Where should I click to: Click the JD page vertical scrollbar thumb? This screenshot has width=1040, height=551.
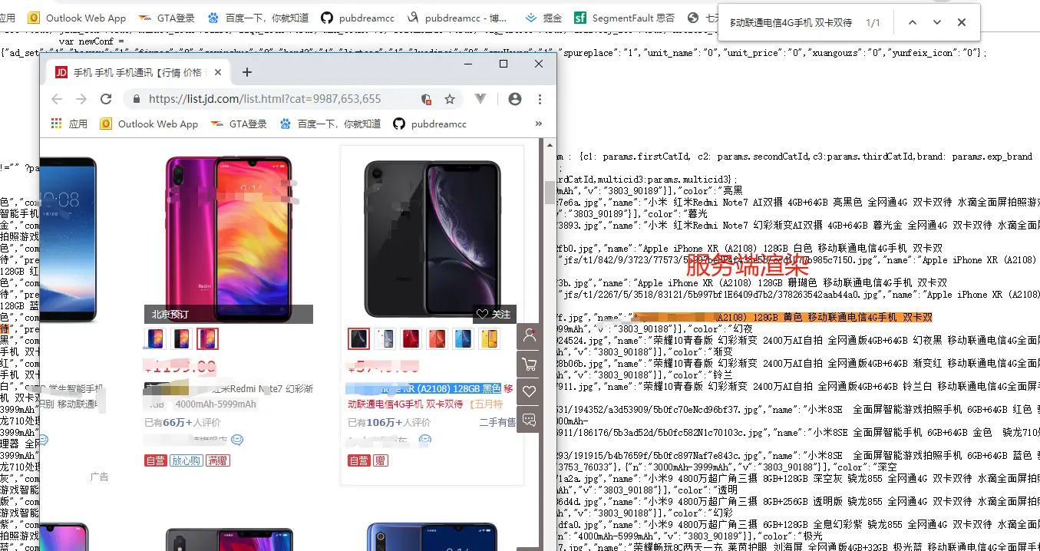click(550, 192)
